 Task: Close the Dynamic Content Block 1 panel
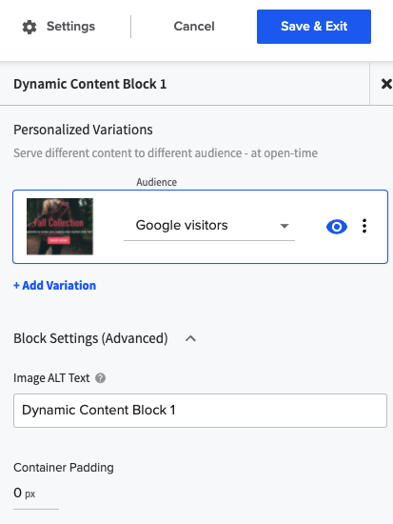(386, 84)
